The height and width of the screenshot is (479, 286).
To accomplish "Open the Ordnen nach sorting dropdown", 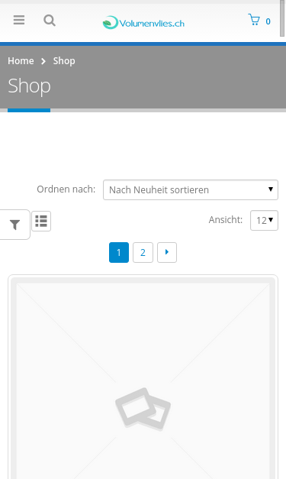I will [191, 189].
